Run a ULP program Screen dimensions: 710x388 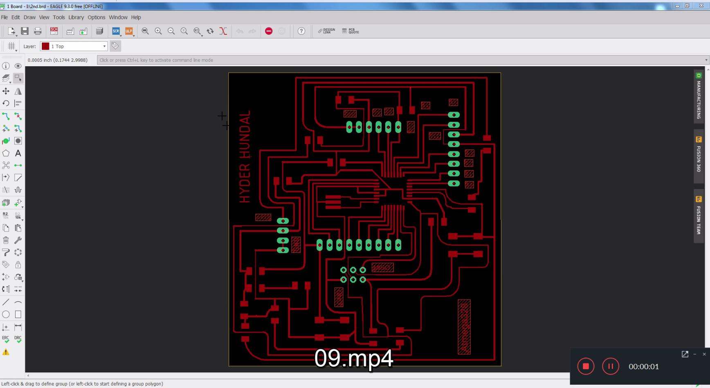click(129, 31)
